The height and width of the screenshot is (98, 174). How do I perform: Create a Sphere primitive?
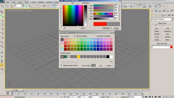[157, 31]
